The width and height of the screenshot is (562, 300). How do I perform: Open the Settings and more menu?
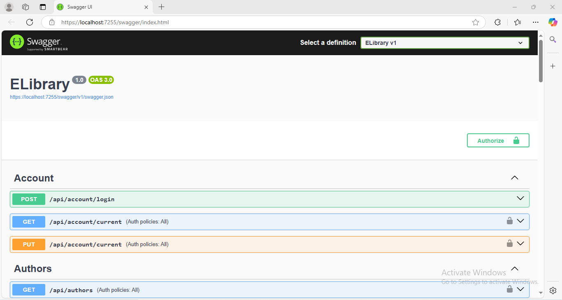click(x=535, y=22)
